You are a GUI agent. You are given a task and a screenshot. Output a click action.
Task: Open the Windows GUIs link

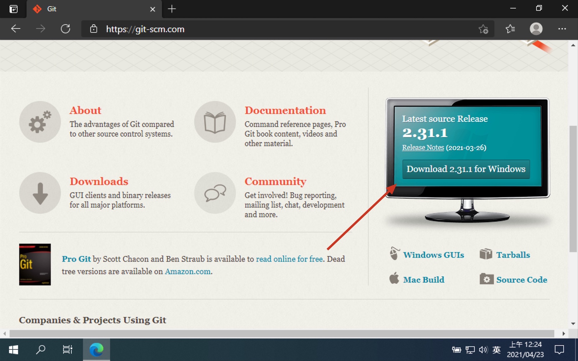click(433, 255)
